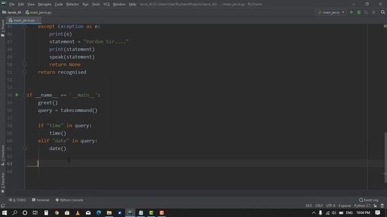
Task: Open the Event Log
Action: (x=369, y=200)
